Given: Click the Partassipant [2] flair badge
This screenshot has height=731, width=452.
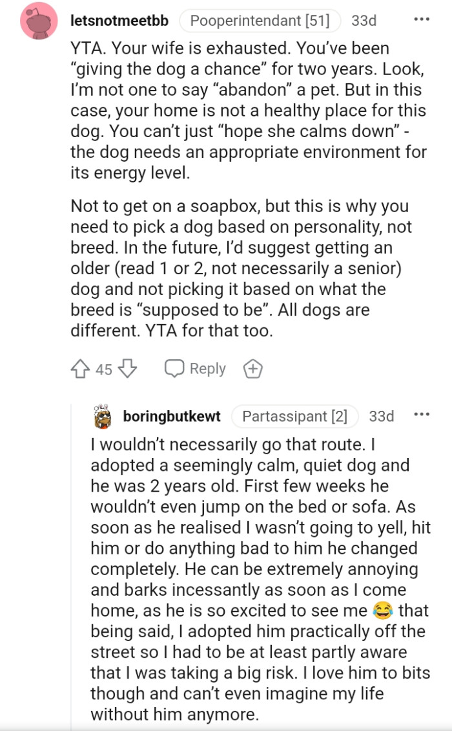Looking at the screenshot, I should [295, 417].
